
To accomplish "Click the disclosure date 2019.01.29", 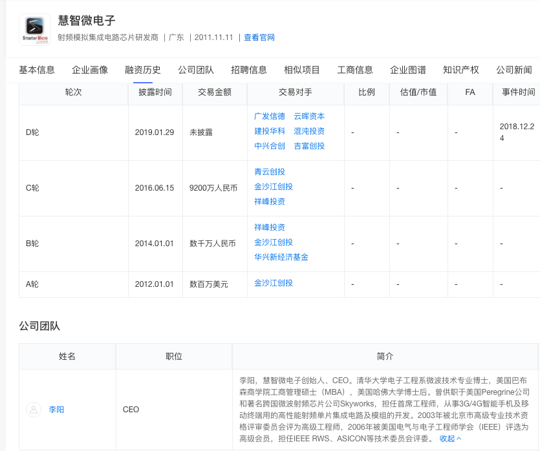I will click(x=155, y=132).
